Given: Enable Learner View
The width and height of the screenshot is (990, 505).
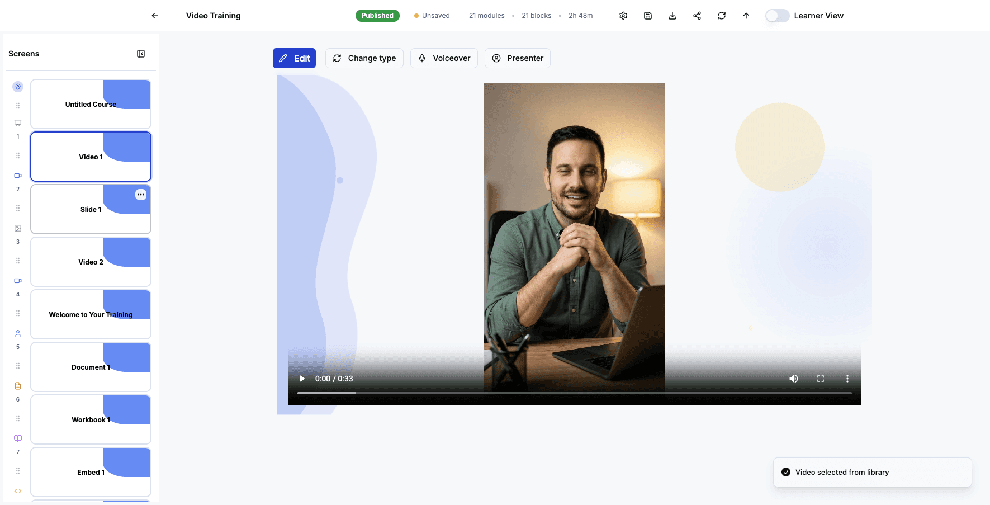Looking at the screenshot, I should tap(777, 16).
